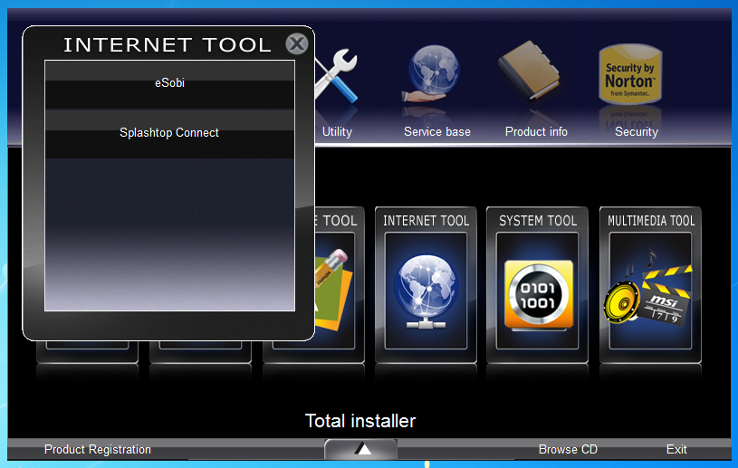
Task: Open the Norton Security icon
Action: (630, 74)
